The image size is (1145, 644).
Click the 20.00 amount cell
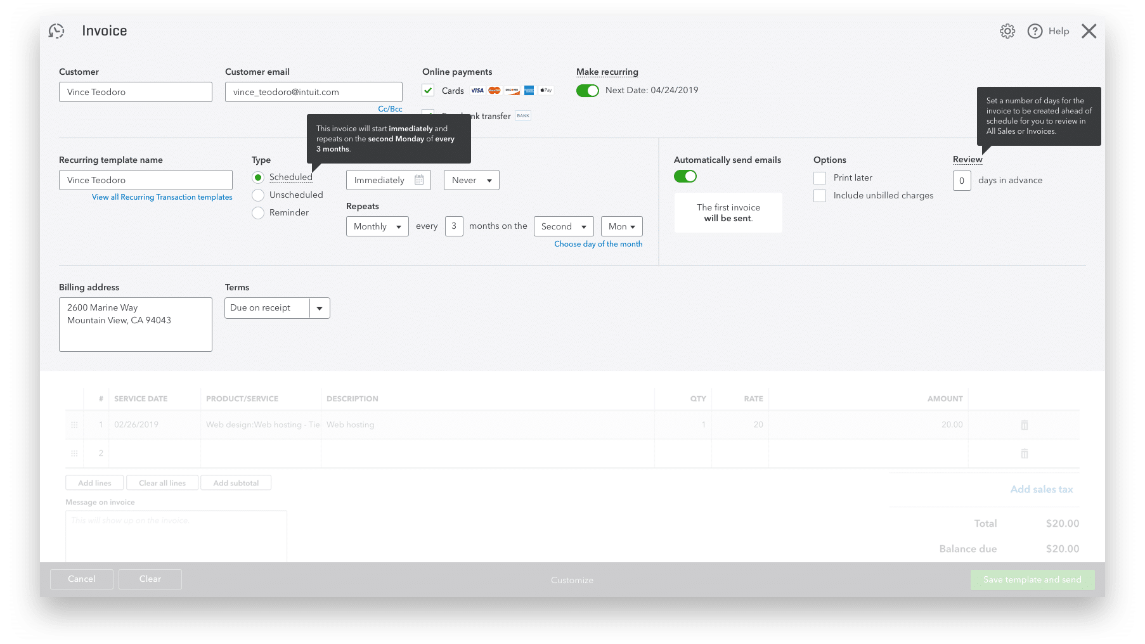(869, 425)
